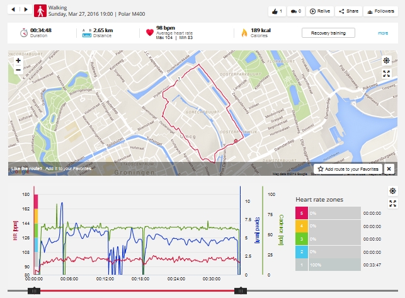The width and height of the screenshot is (405, 298).
Task: Click the right timeline range handle
Action: pyautogui.click(x=239, y=290)
